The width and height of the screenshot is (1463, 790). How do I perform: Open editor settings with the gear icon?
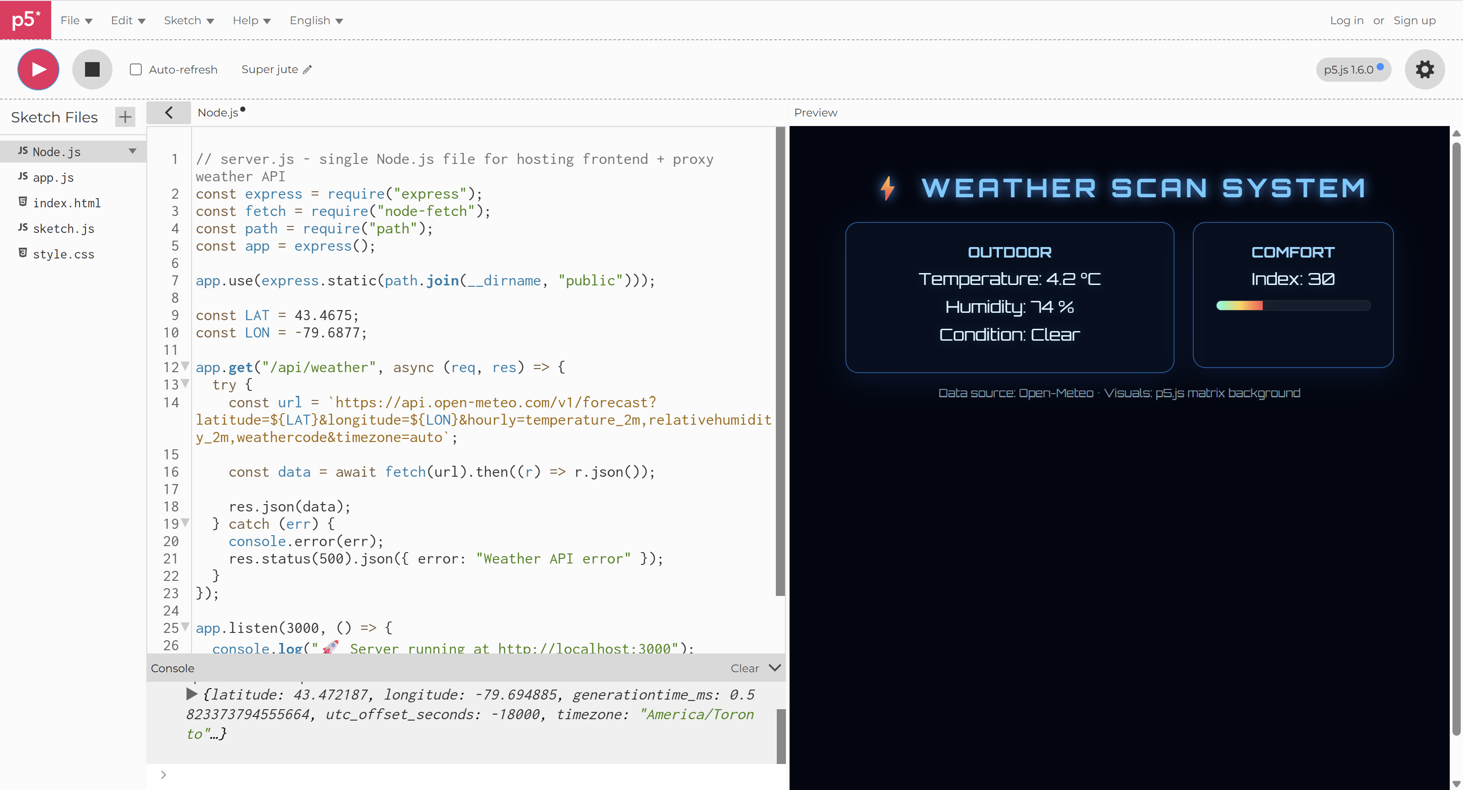coord(1425,68)
